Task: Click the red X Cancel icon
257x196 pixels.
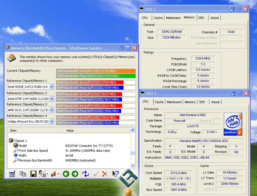Action: [x=105, y=174]
